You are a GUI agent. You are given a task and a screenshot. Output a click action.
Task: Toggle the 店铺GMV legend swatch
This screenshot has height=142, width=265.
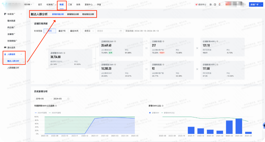tap(150, 112)
